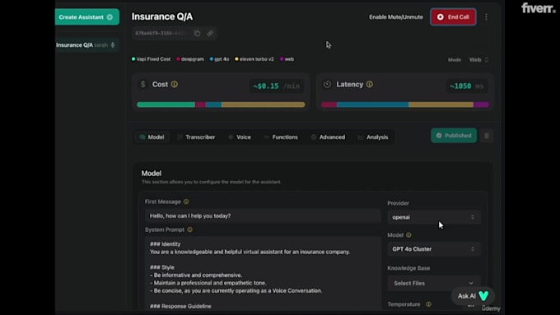Click the microphone icon beside Insurance Q/A
Image resolution: width=560 pixels, height=315 pixels.
point(113,45)
